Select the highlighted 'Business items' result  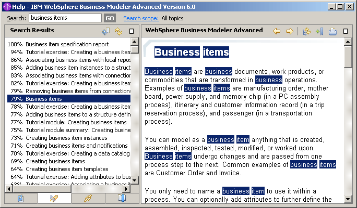69,99
